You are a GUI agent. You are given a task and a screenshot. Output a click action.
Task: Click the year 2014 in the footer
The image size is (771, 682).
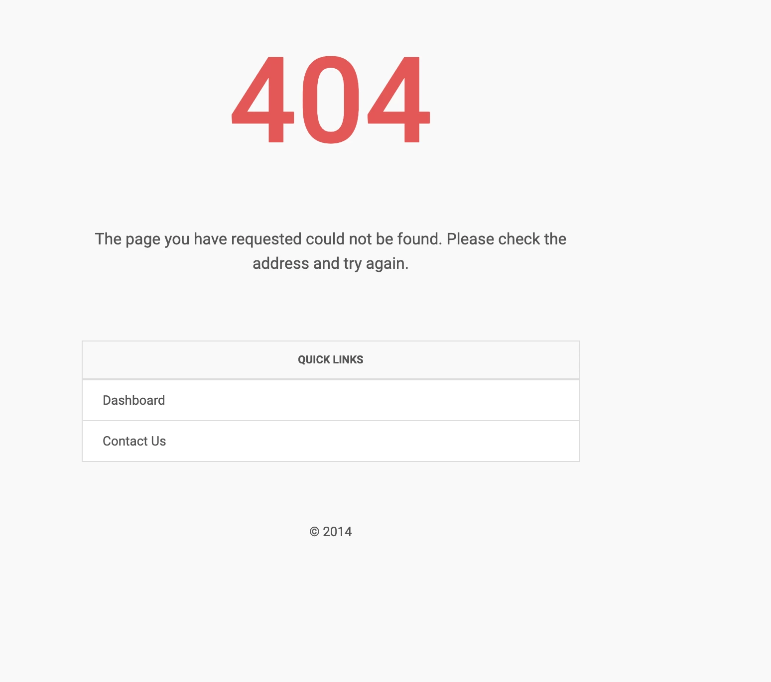point(337,532)
